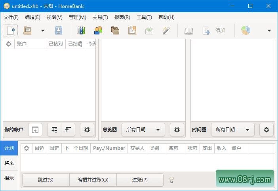
Task: Create a new file with toolbar icon
Action: pyautogui.click(x=10, y=30)
